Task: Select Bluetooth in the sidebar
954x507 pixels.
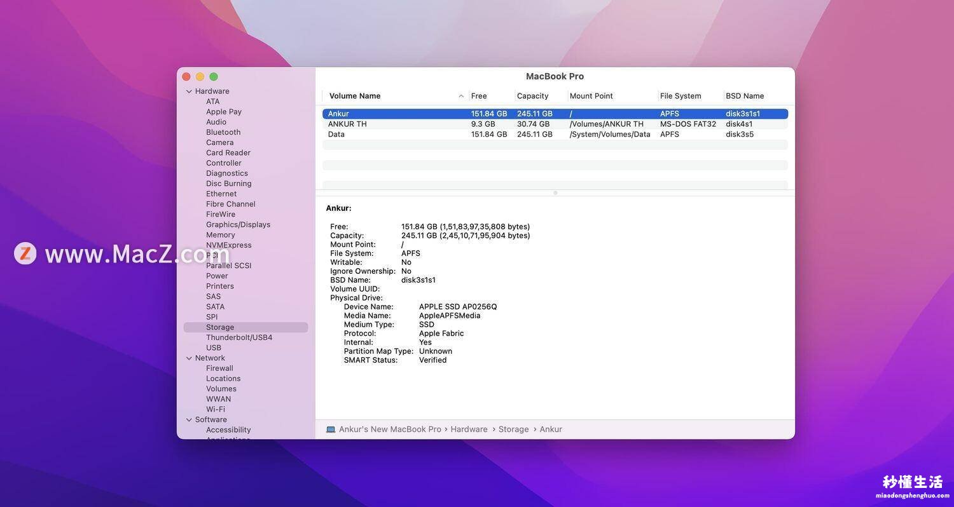Action: (x=223, y=132)
